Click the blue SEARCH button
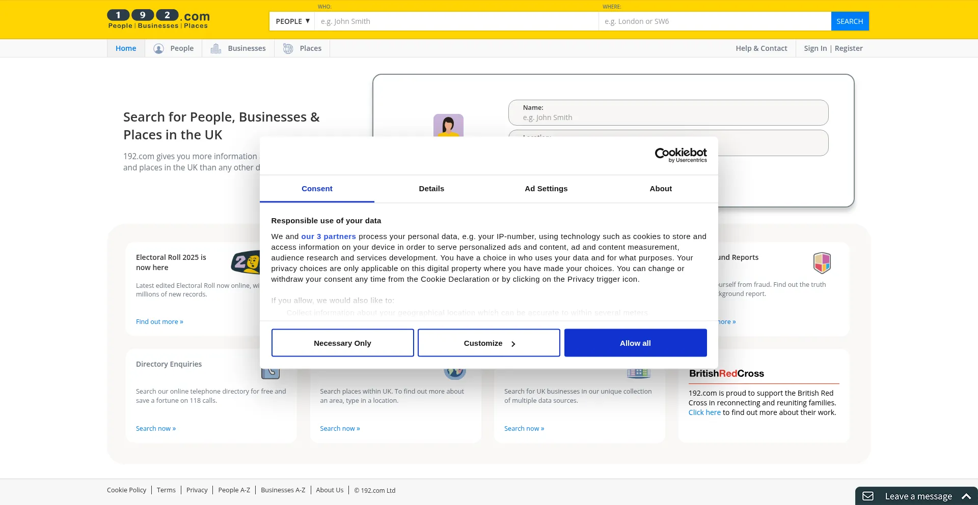The height and width of the screenshot is (505, 978). click(850, 21)
